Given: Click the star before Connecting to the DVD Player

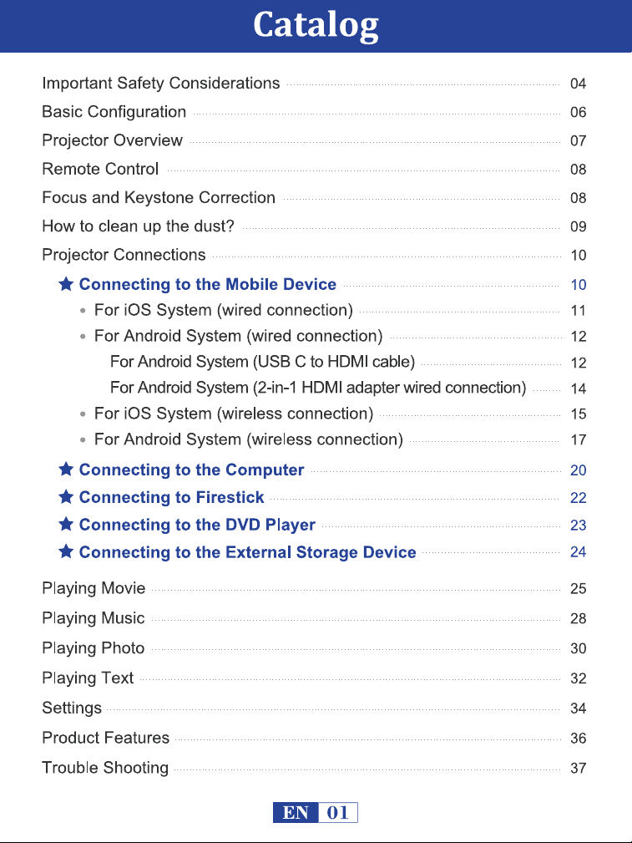Looking at the screenshot, I should (x=66, y=524).
